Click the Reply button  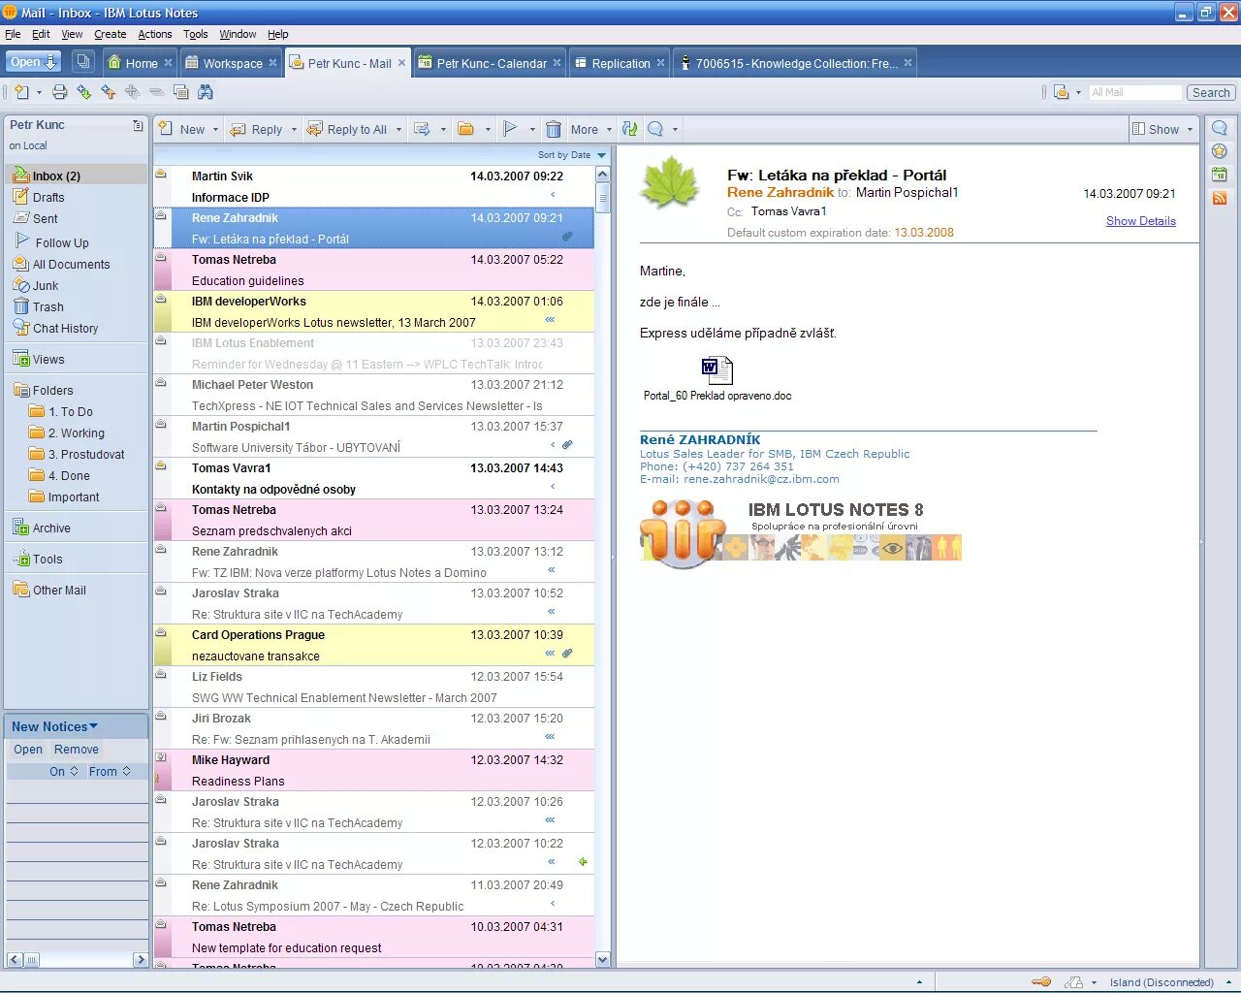point(258,129)
